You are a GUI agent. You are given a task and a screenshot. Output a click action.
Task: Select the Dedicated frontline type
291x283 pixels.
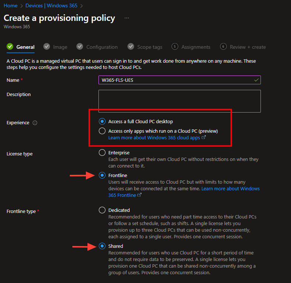tap(102, 210)
